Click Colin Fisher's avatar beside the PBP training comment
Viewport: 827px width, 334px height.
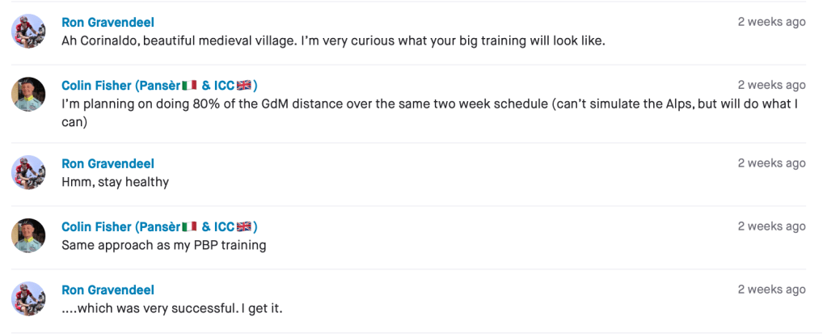(x=27, y=235)
